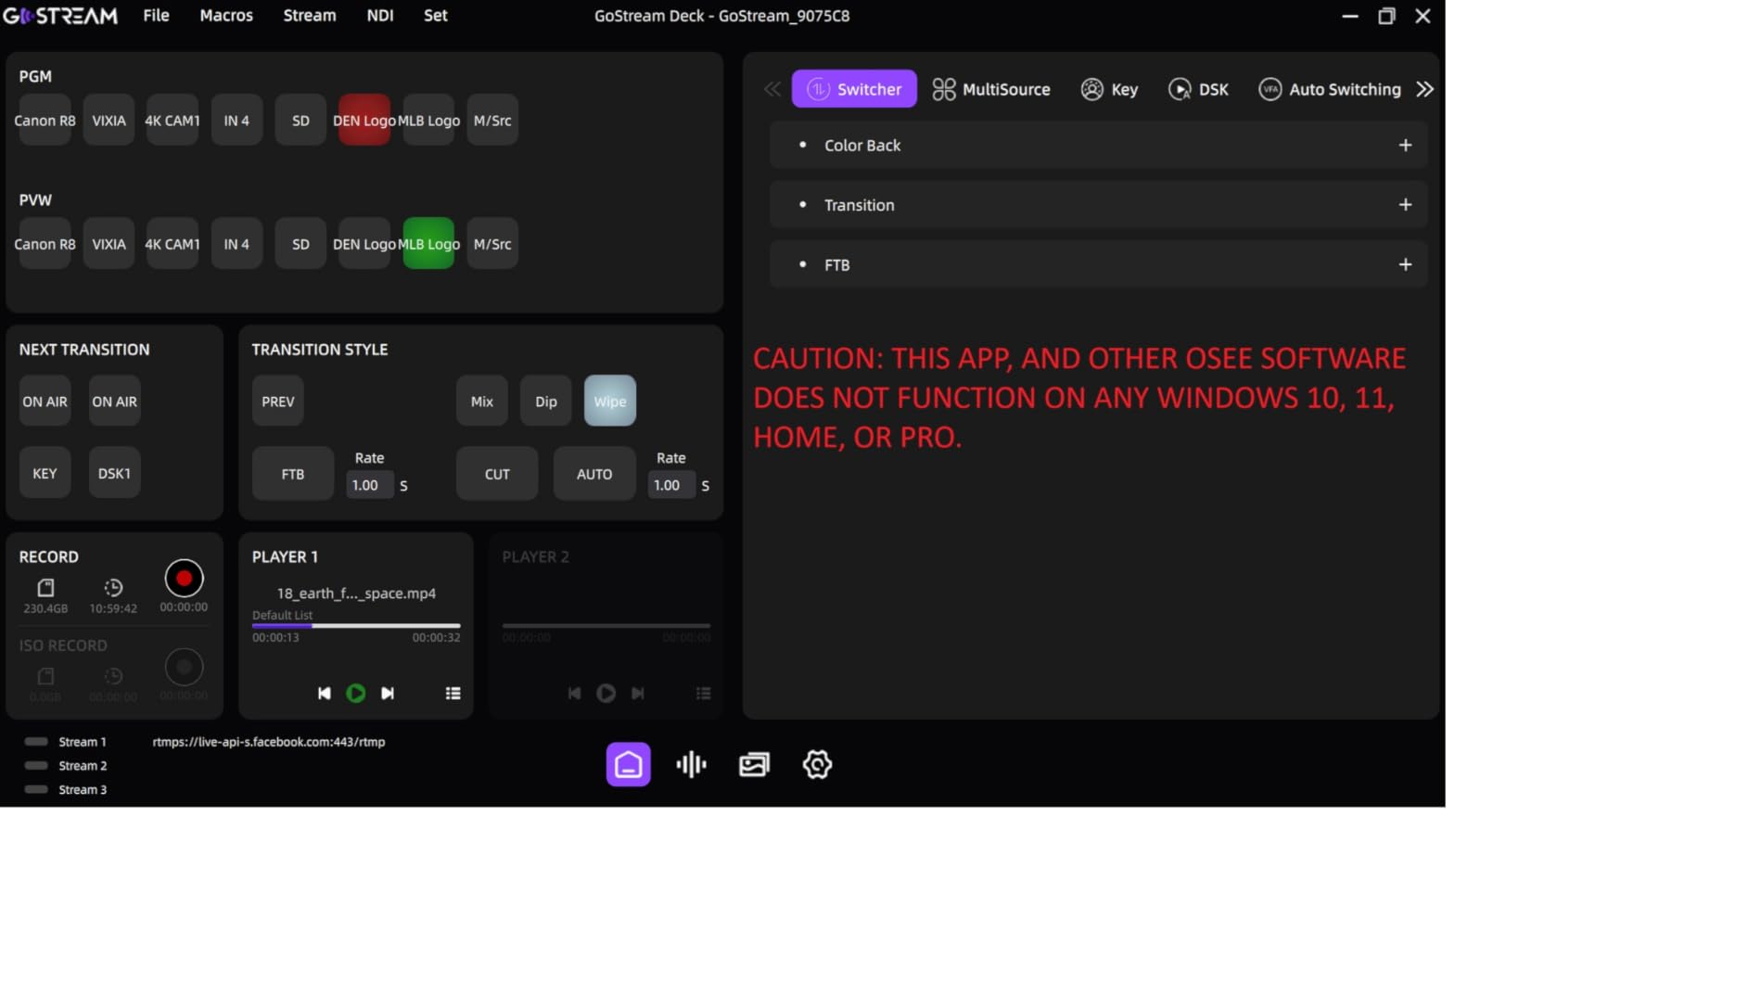Toggle Stream 3 on
Viewport: 1748px width, 983px height.
pos(36,790)
